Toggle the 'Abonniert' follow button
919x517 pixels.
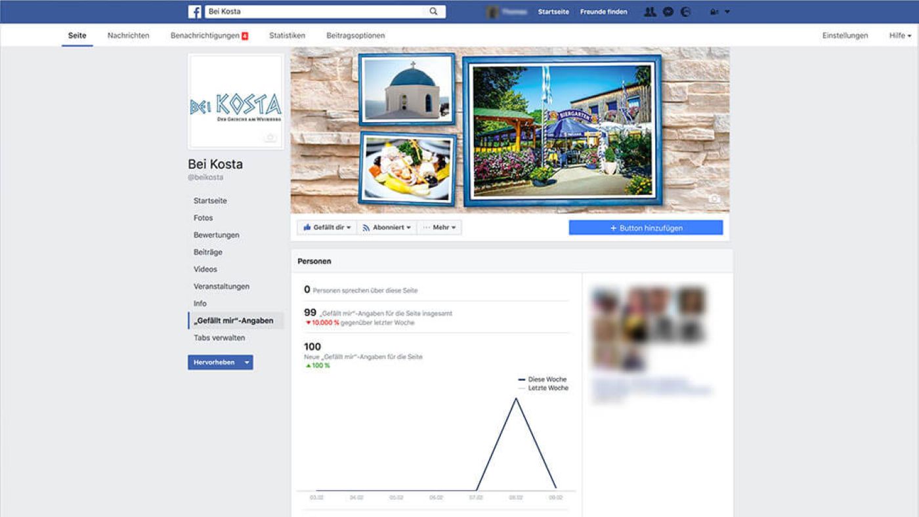[387, 228]
